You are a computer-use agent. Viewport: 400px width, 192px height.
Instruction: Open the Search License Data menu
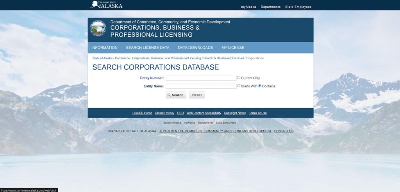coord(148,48)
